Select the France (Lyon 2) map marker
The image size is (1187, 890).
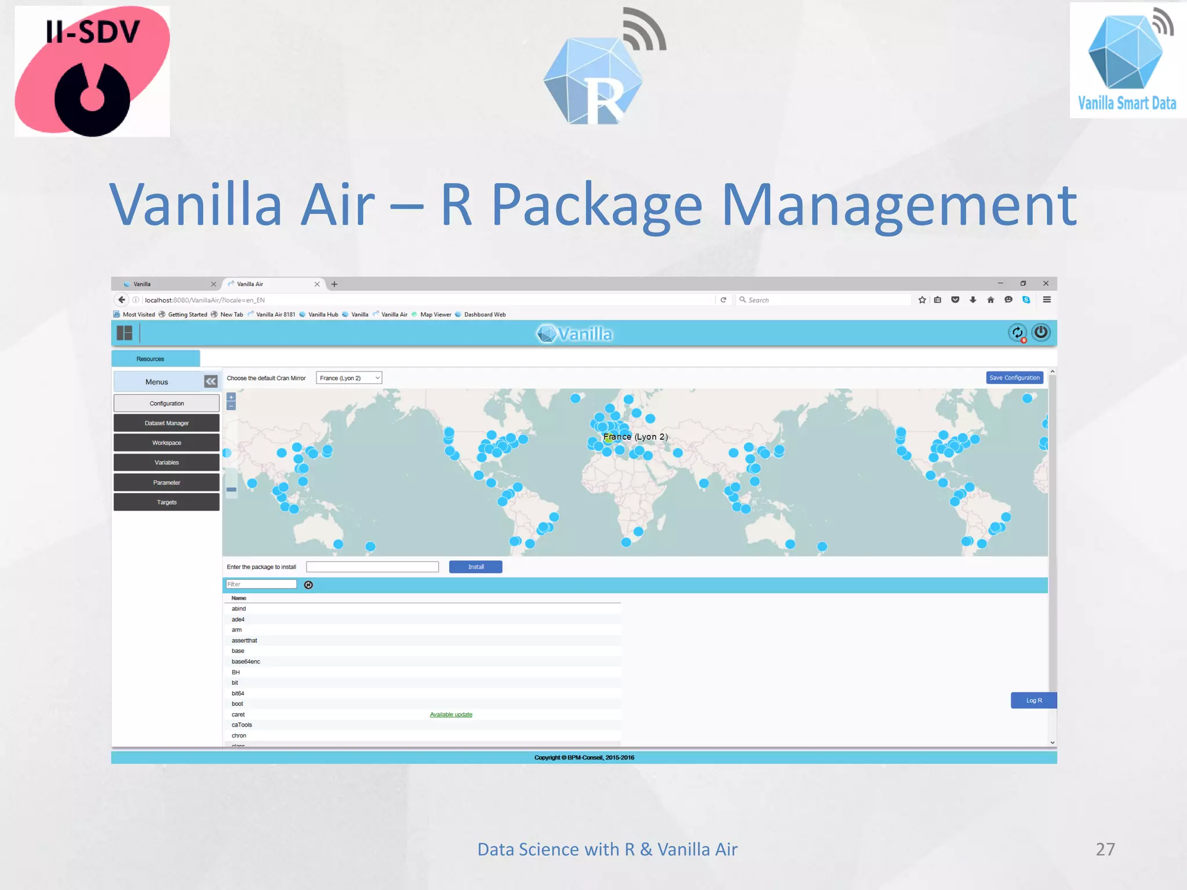pos(609,439)
